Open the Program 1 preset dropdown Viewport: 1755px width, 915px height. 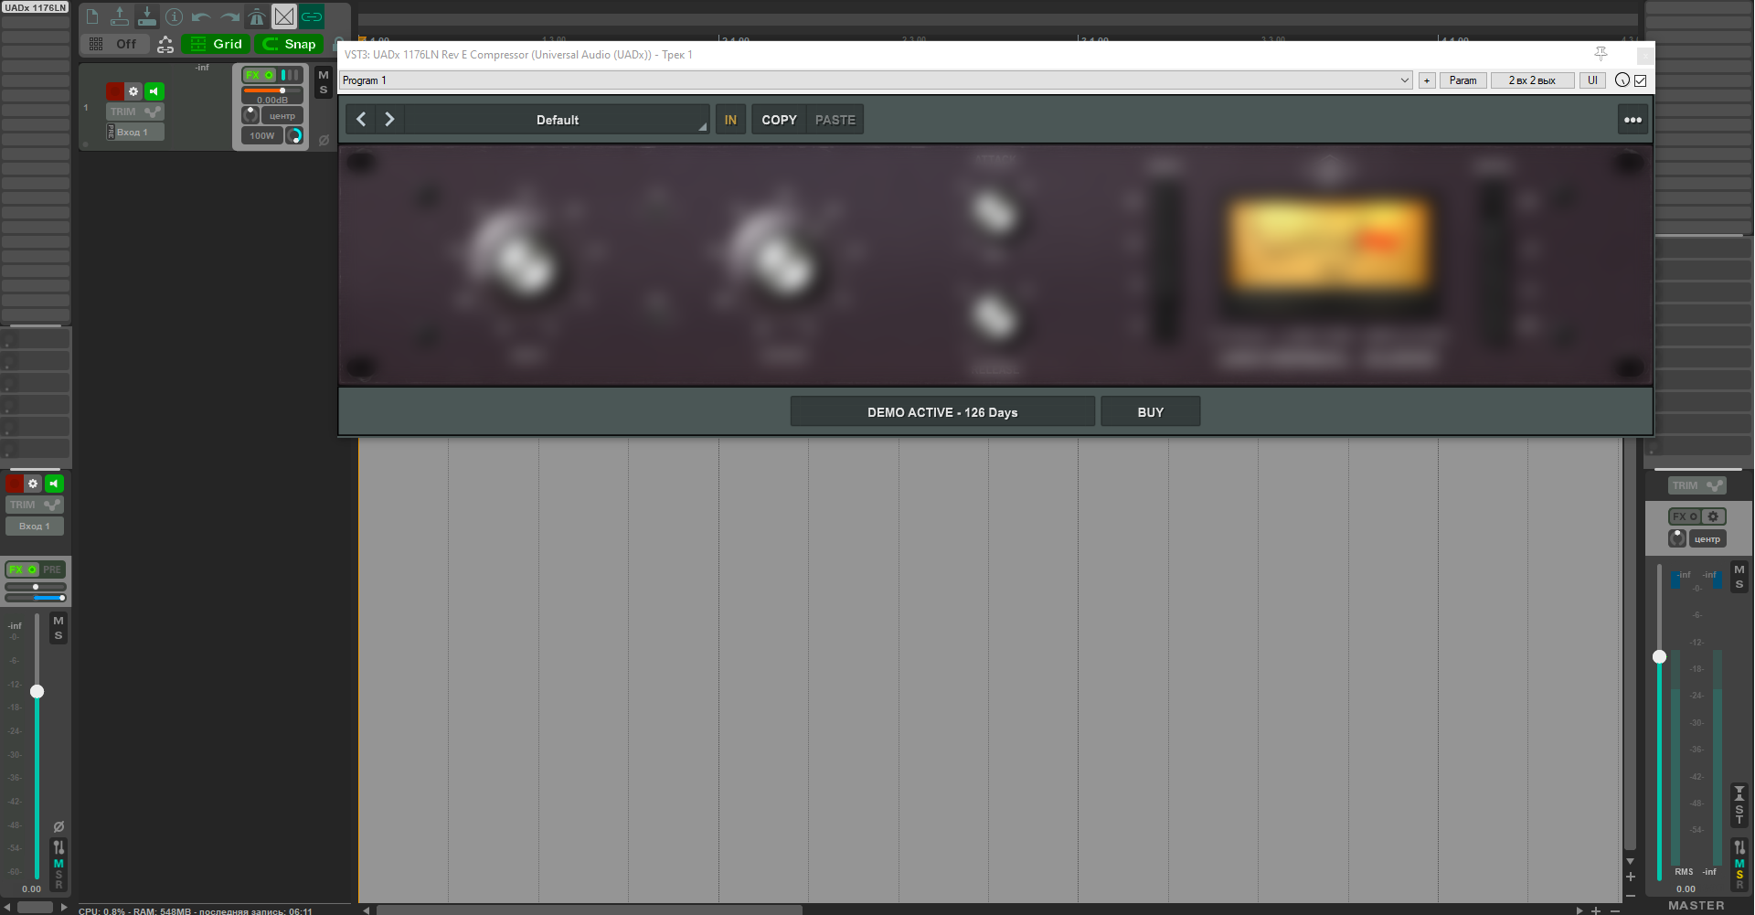tap(876, 80)
